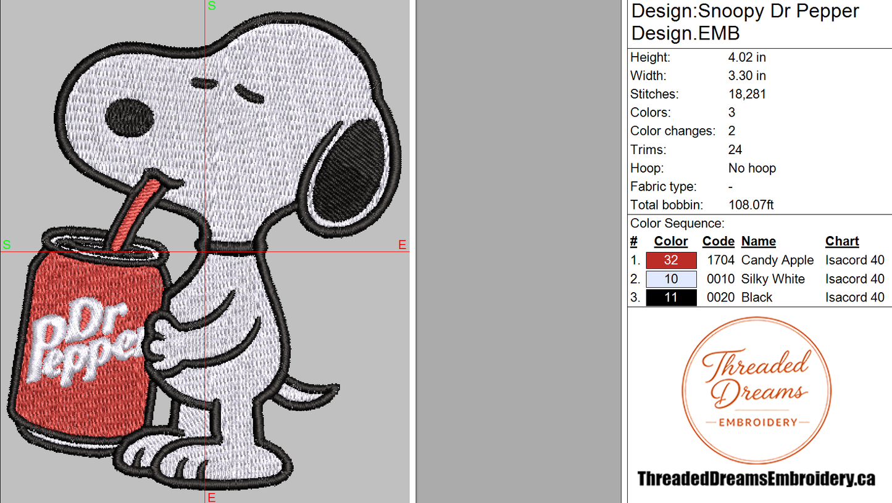Click the Candy Apple red color swatch
Screen dimensions: 892x503
pyautogui.click(x=671, y=260)
